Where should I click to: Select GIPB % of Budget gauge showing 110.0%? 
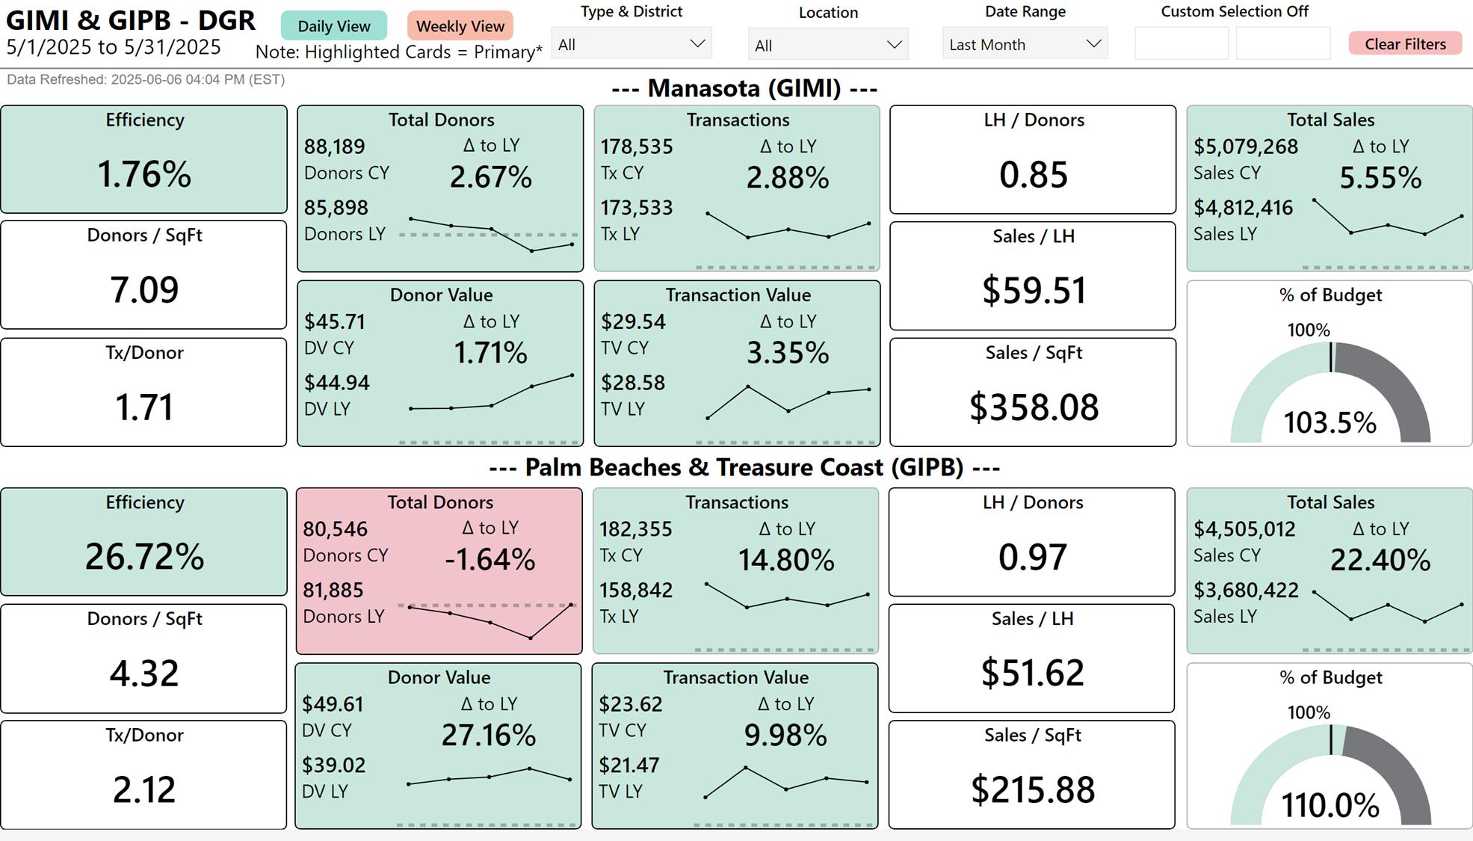click(1330, 775)
